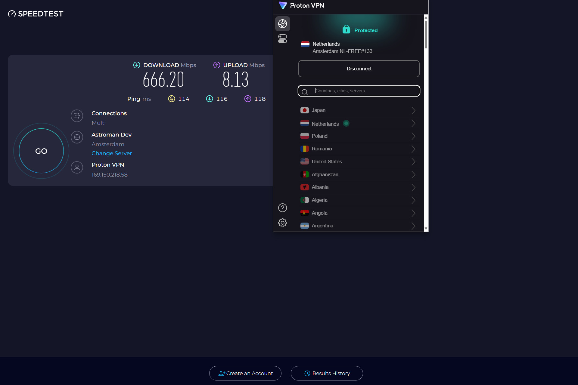Click the Multi connections value
This screenshot has width=578, height=385.
point(99,123)
